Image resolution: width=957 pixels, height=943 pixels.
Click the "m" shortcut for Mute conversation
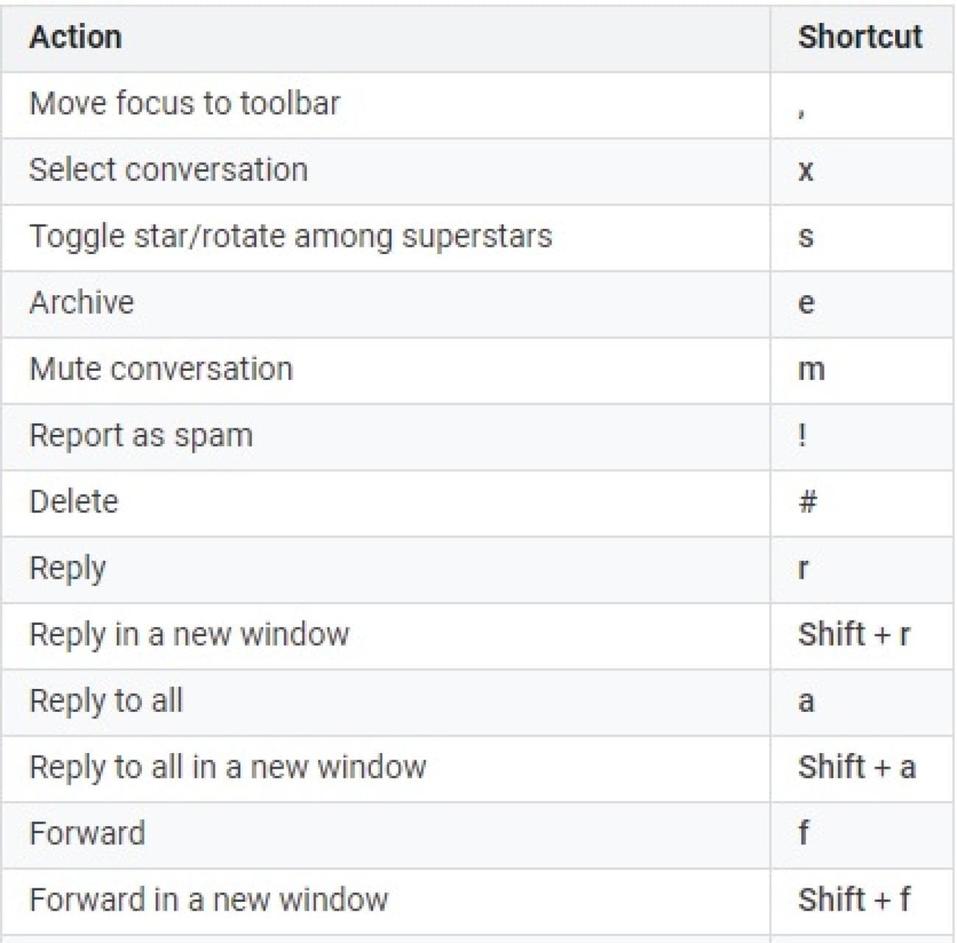(x=811, y=369)
